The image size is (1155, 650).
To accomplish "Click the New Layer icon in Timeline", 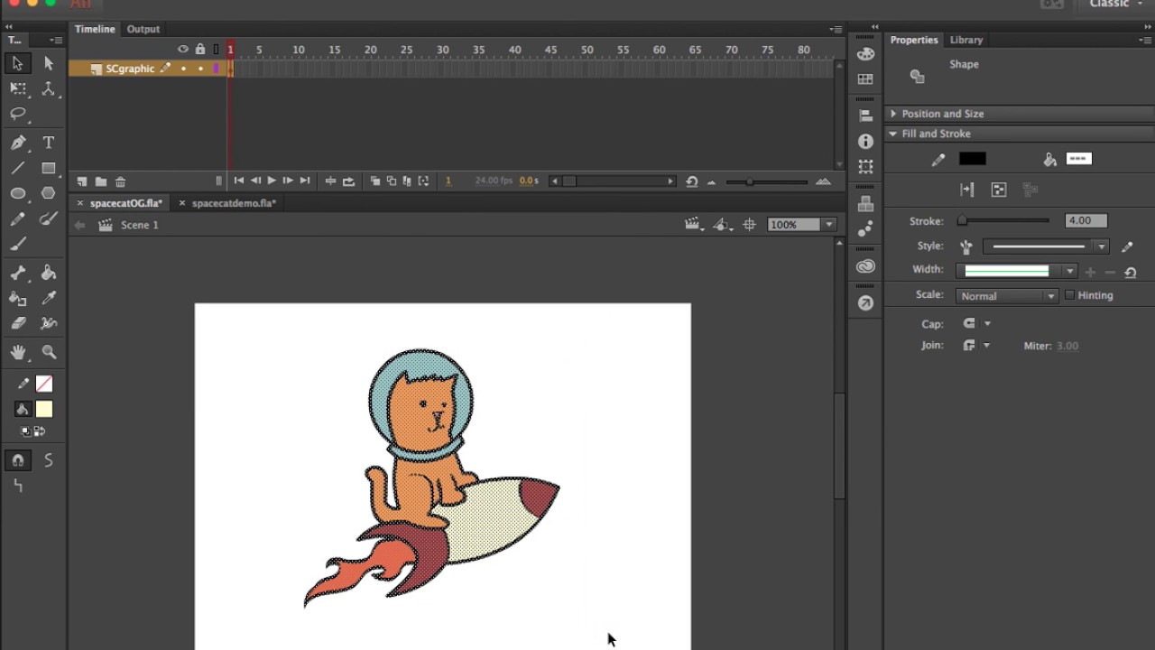I will 82,181.
